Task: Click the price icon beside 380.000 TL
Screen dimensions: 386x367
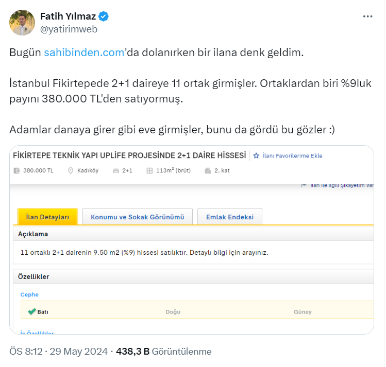Action: [17, 171]
